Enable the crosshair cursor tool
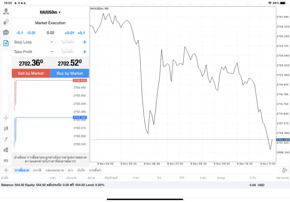The image size is (290, 202). pos(6,118)
